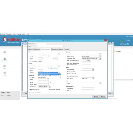
Task: Click the Employee Branch Code field
Action: pyautogui.click(x=88, y=76)
